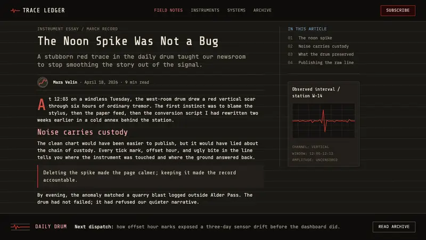Click the Subscribe button

tap(398, 10)
